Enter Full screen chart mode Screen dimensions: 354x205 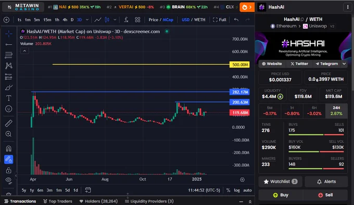220,20
